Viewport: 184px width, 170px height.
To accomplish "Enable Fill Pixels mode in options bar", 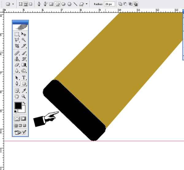I will (x=31, y=4).
